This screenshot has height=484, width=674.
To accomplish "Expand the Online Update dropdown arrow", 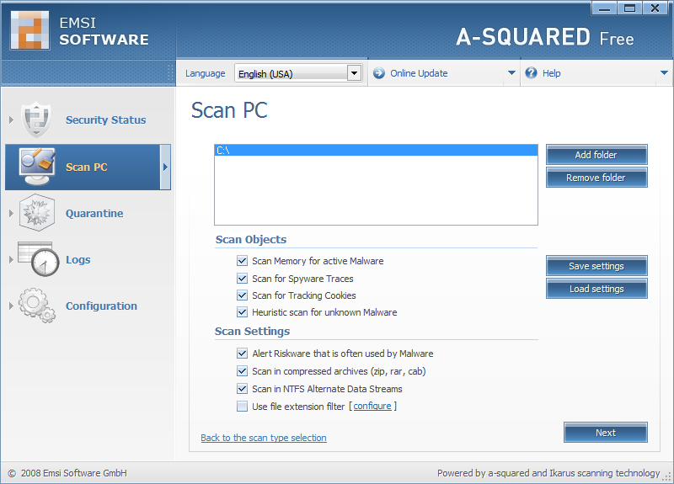I will click(511, 73).
